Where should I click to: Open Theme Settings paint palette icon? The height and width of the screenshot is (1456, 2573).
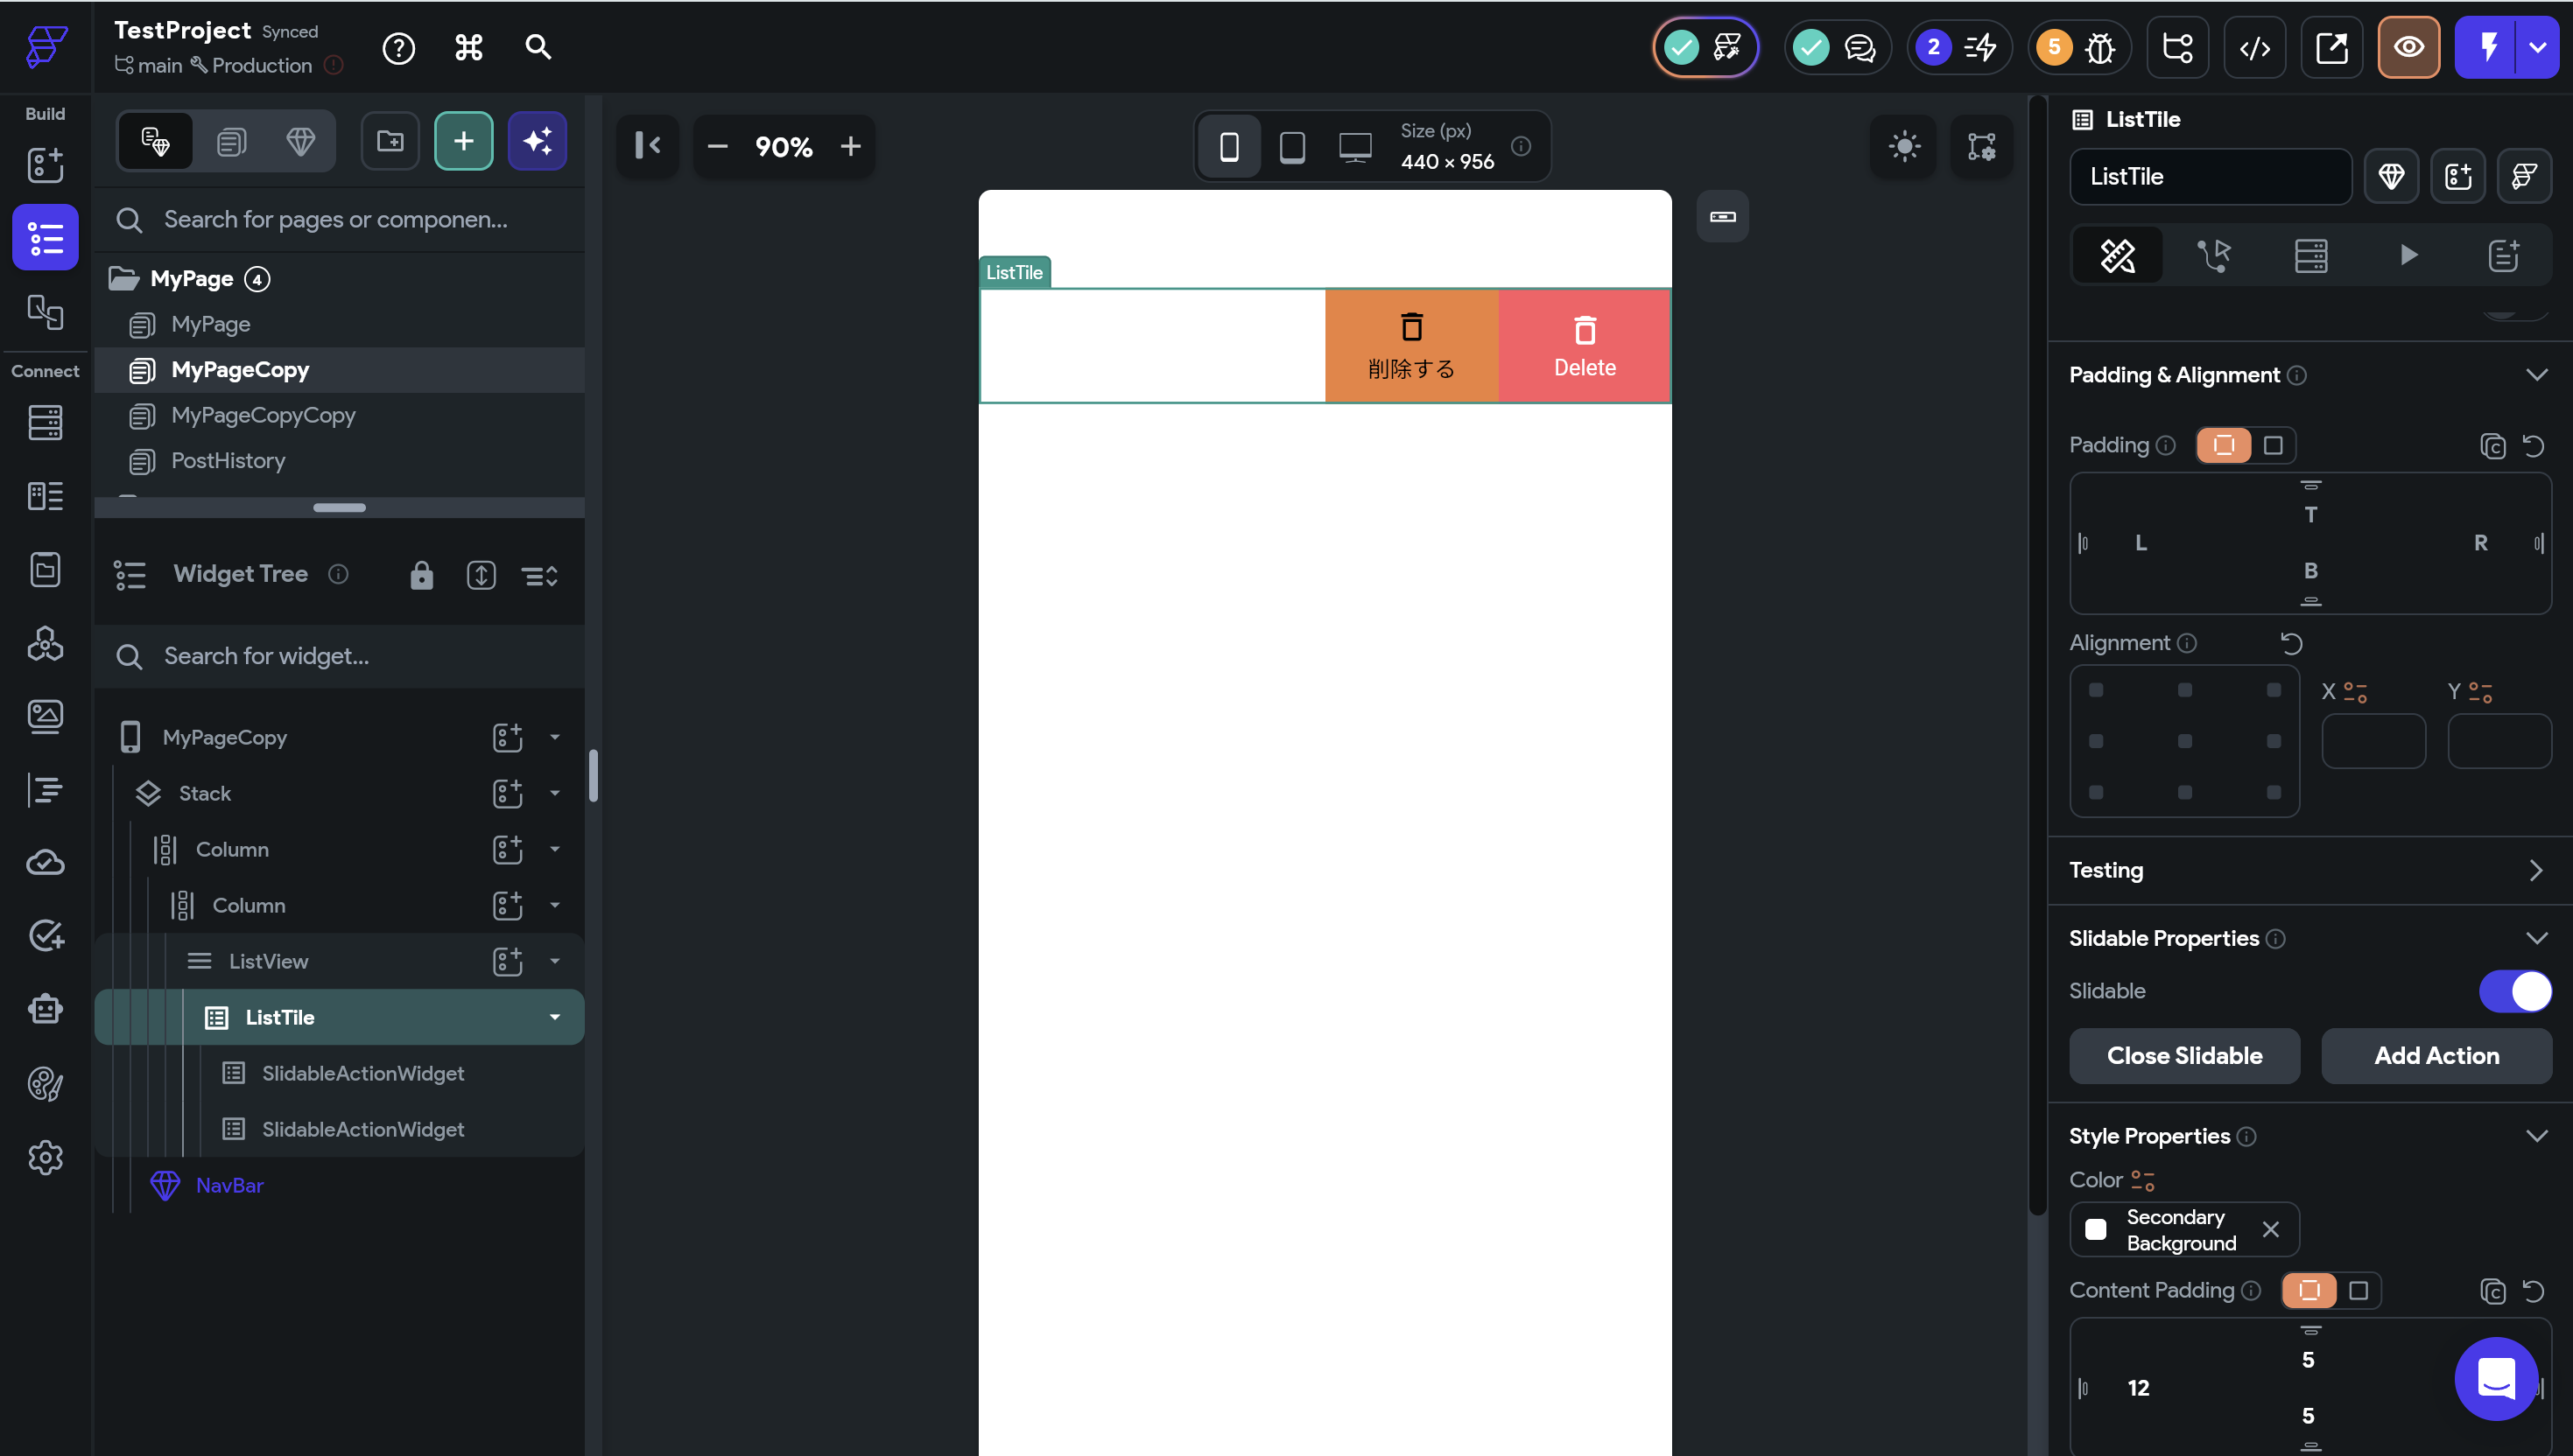pyautogui.click(x=45, y=1083)
